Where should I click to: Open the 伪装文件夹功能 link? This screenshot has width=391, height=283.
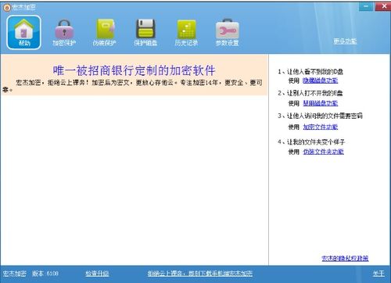point(323,152)
